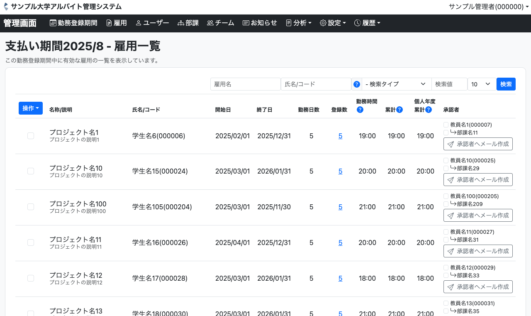The width and height of the screenshot is (531, 316).
Task: Click the help icon beside 個人年度累計 header
Action: 429,110
